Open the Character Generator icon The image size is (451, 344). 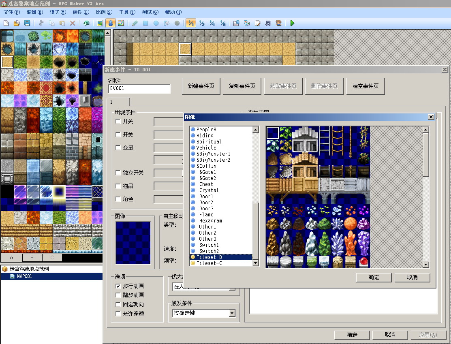(278, 23)
